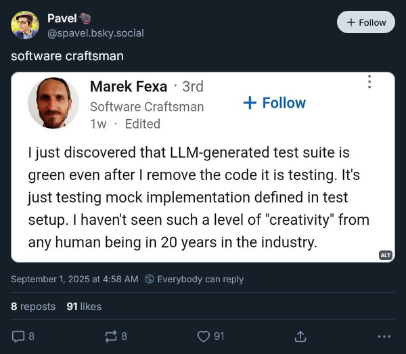406x354 pixels.
Task: Click the reply speech bubble icon
Action: 18,336
